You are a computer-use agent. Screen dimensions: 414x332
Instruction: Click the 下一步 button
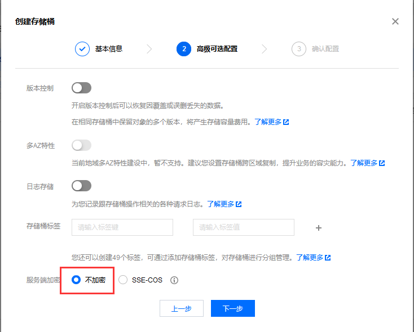(232, 308)
